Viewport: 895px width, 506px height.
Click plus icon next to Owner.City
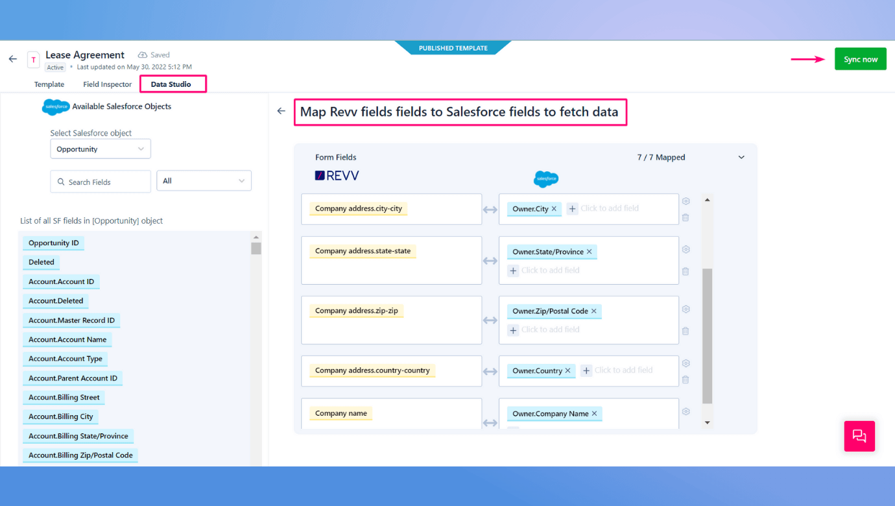pyautogui.click(x=572, y=208)
